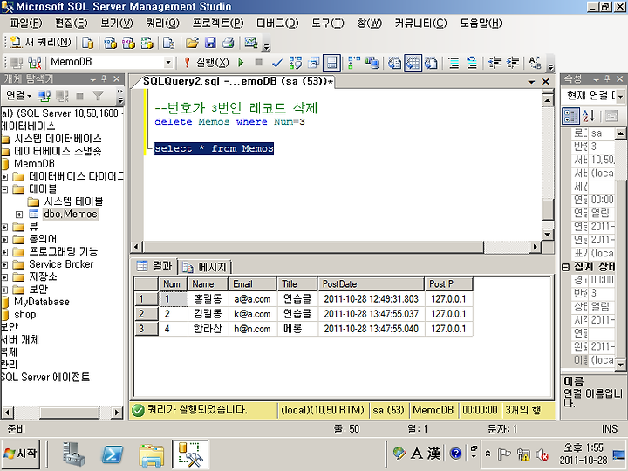Click Specify Values for Template Parameters
Image resolution: width=628 pixels, height=471 pixels.
click(x=535, y=63)
